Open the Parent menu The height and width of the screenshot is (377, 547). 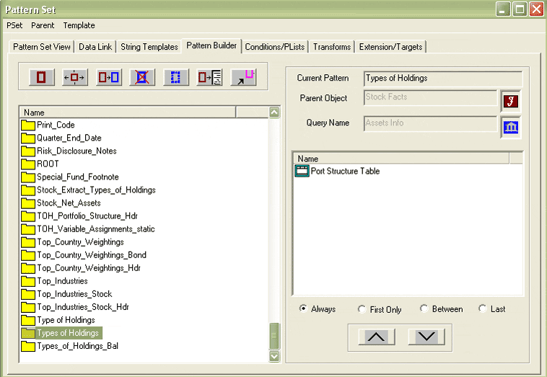pyautogui.click(x=43, y=25)
